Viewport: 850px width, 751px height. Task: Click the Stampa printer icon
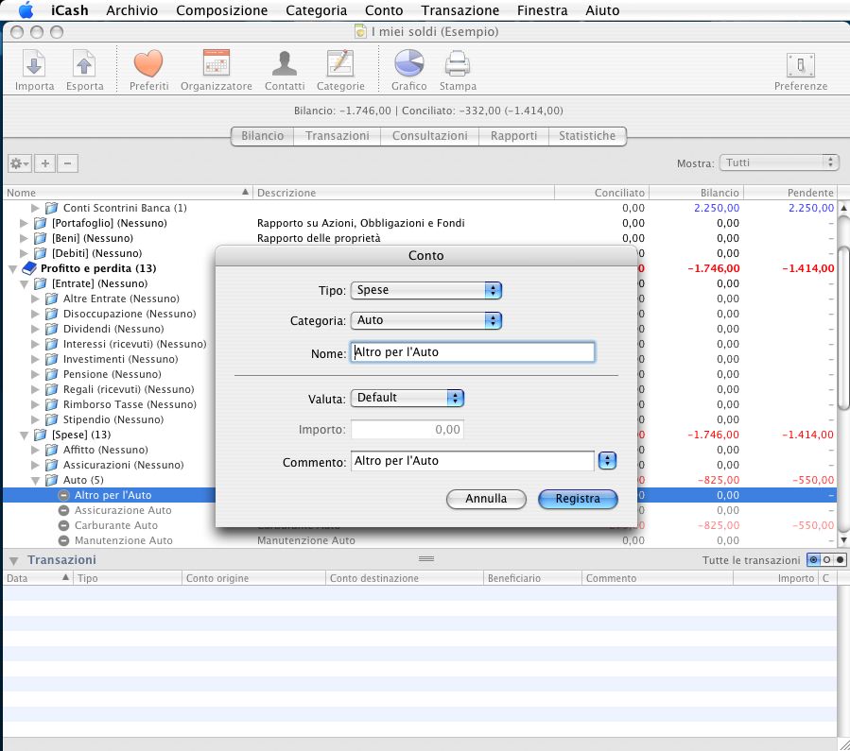tap(458, 65)
